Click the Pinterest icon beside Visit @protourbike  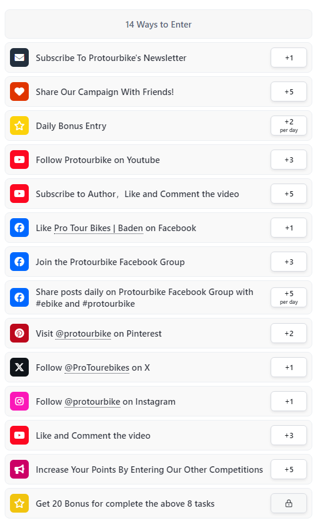(19, 333)
